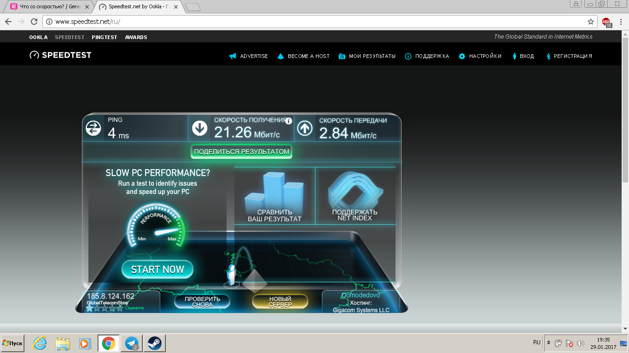The image size is (629, 353).
Task: Reload the page with the refresh icon
Action: 34,22
